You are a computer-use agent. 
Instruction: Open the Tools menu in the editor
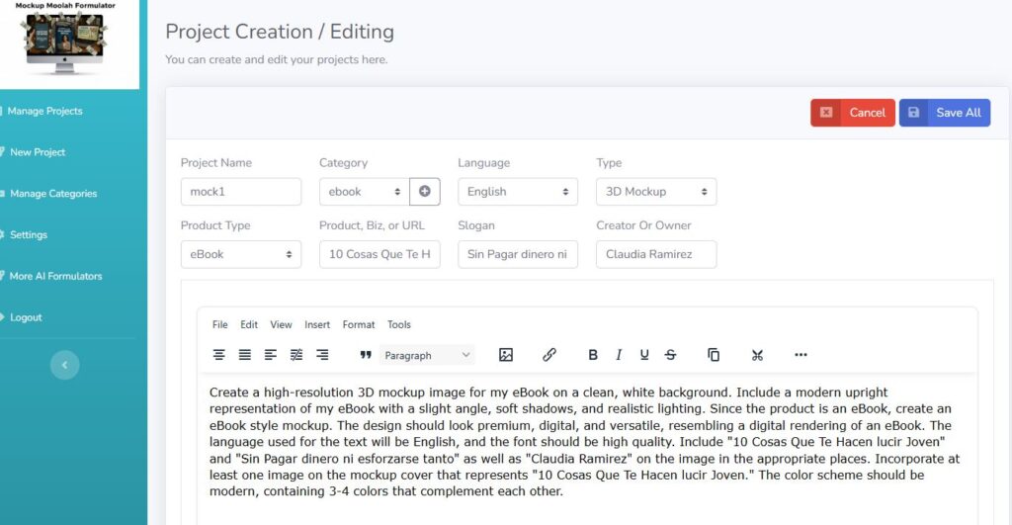click(x=399, y=325)
